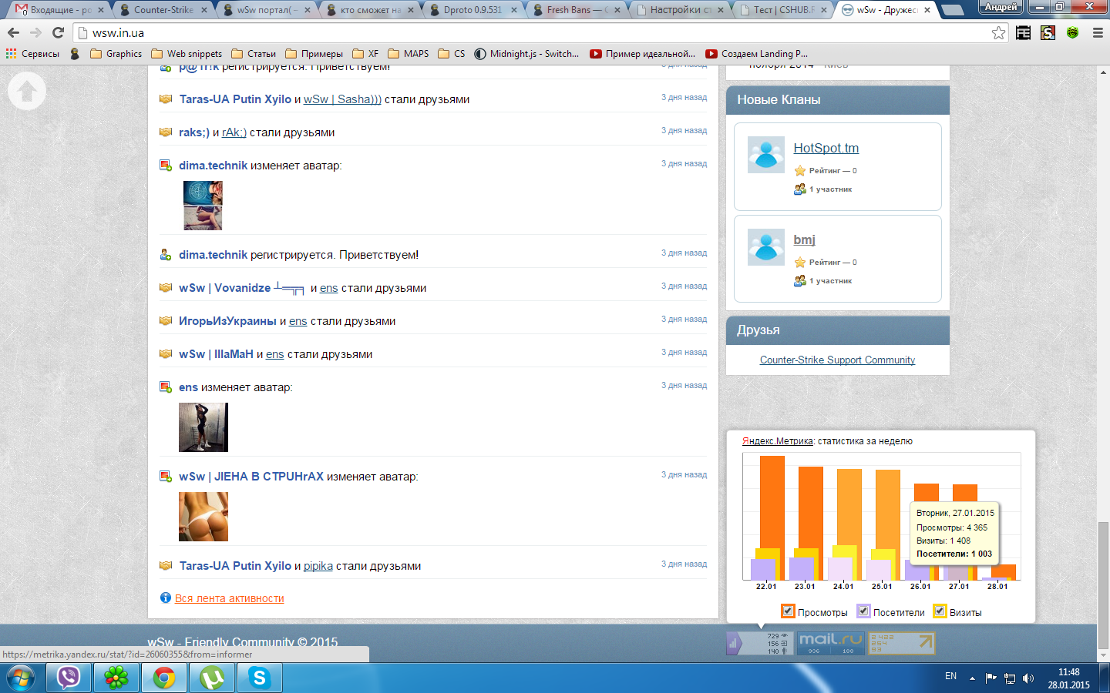Click the HotSpot.tm clan avatar icon

pyautogui.click(x=766, y=155)
